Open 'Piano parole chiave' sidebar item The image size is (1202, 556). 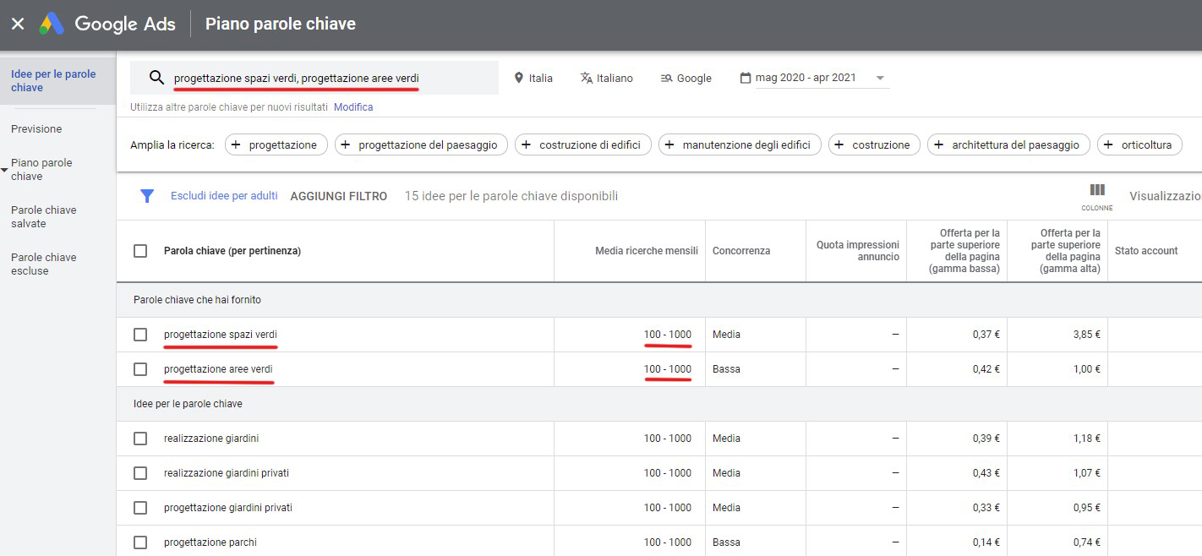41,170
